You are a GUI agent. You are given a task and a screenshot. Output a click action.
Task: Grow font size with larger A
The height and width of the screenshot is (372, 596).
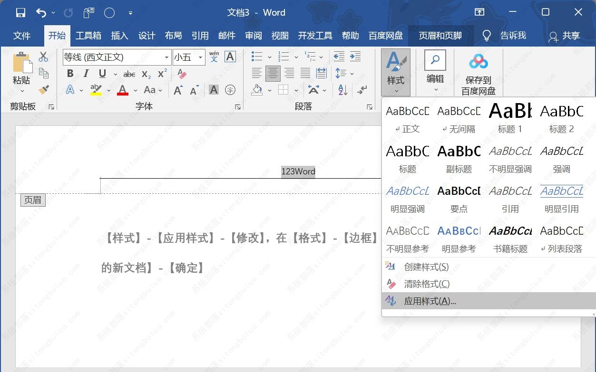point(178,90)
